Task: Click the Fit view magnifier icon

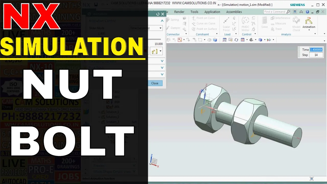Action: [x=225, y=40]
